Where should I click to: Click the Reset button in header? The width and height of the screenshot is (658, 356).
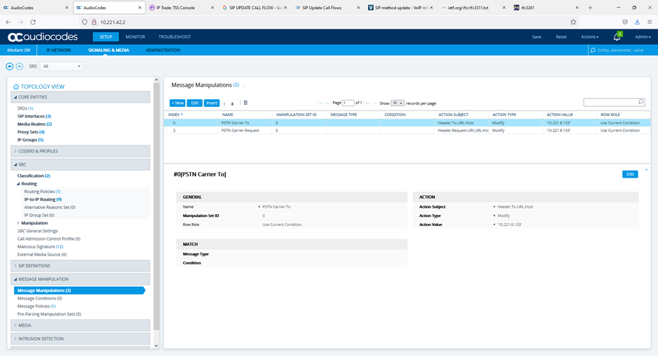561,37
